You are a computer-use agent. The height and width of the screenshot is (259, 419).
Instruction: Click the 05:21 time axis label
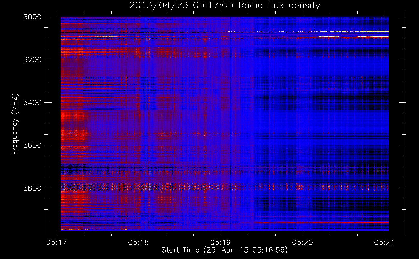tap(384, 243)
